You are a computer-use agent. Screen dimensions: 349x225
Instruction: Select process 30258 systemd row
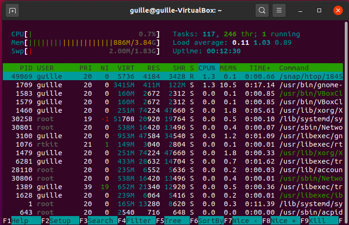point(173,119)
